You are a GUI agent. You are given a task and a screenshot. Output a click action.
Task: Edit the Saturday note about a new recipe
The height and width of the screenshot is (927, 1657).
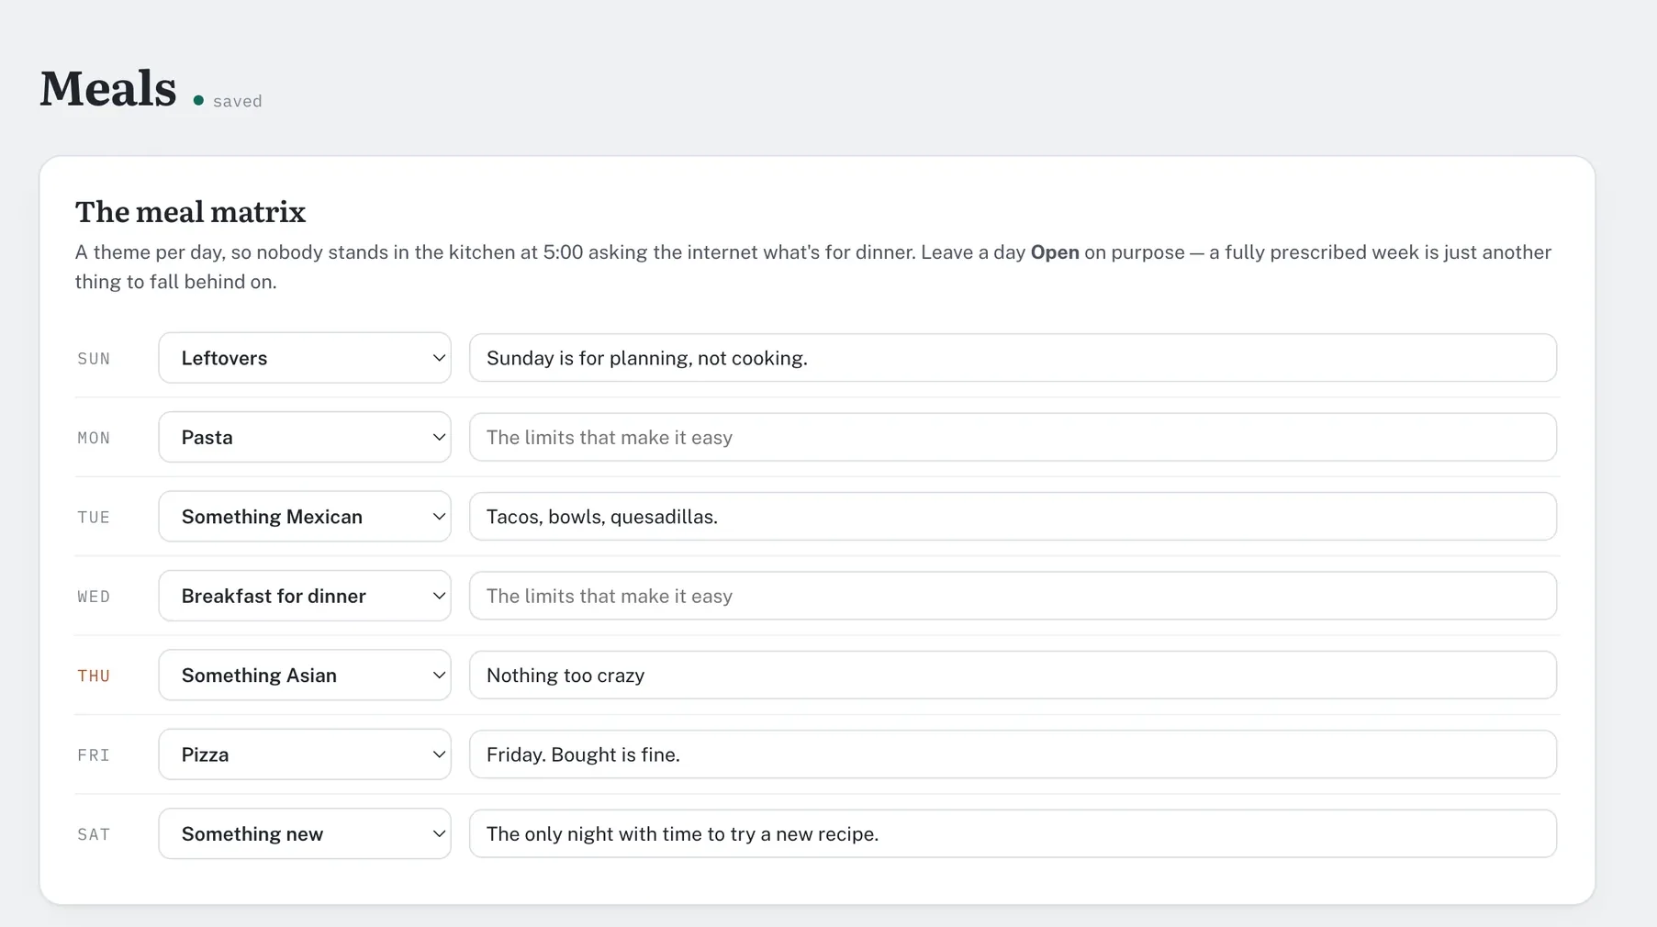coord(1013,833)
